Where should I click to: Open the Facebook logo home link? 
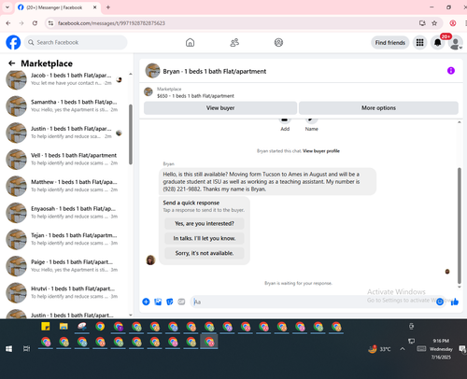pyautogui.click(x=13, y=42)
